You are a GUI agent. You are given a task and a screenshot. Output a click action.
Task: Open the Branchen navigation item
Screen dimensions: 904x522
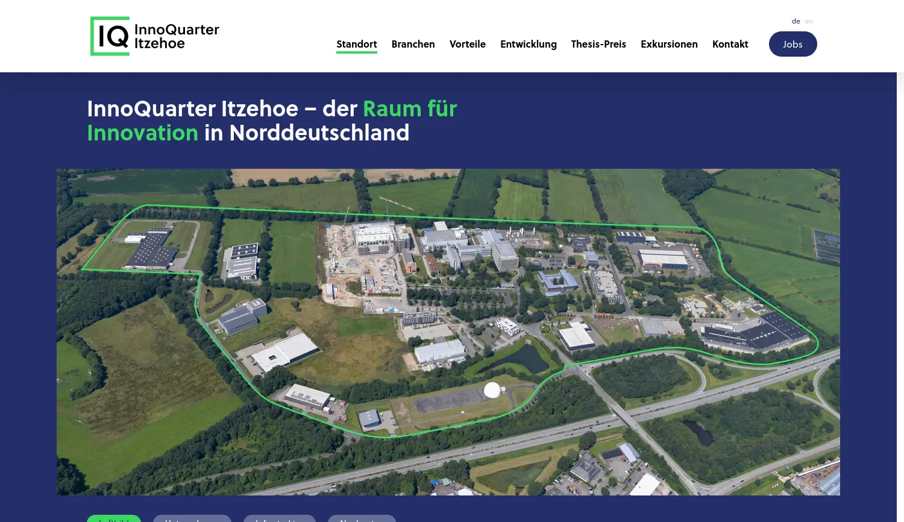413,43
